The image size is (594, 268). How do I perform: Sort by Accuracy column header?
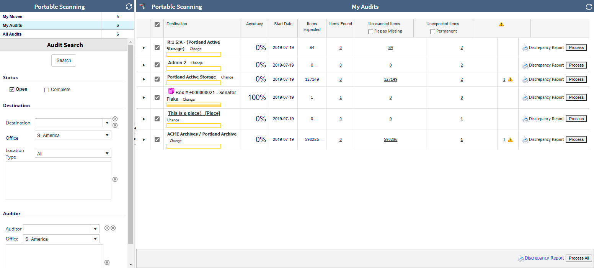coord(255,24)
